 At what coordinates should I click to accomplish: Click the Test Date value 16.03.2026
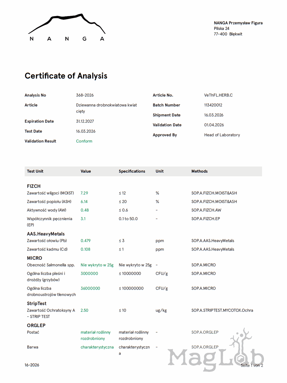tap(86, 131)
